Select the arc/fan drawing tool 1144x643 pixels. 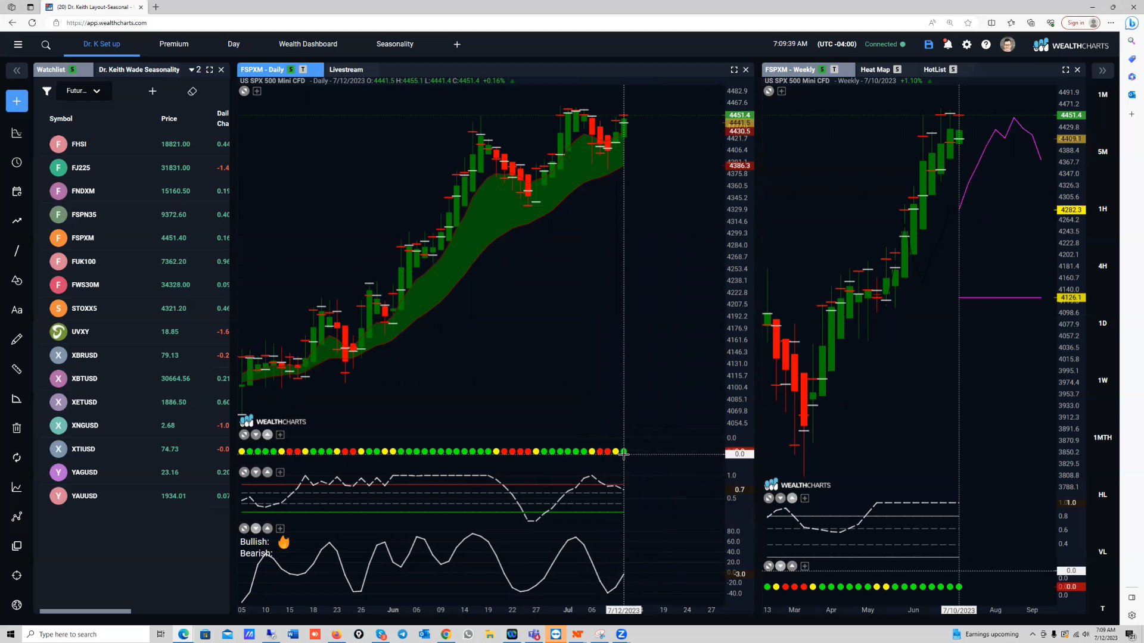[17, 398]
